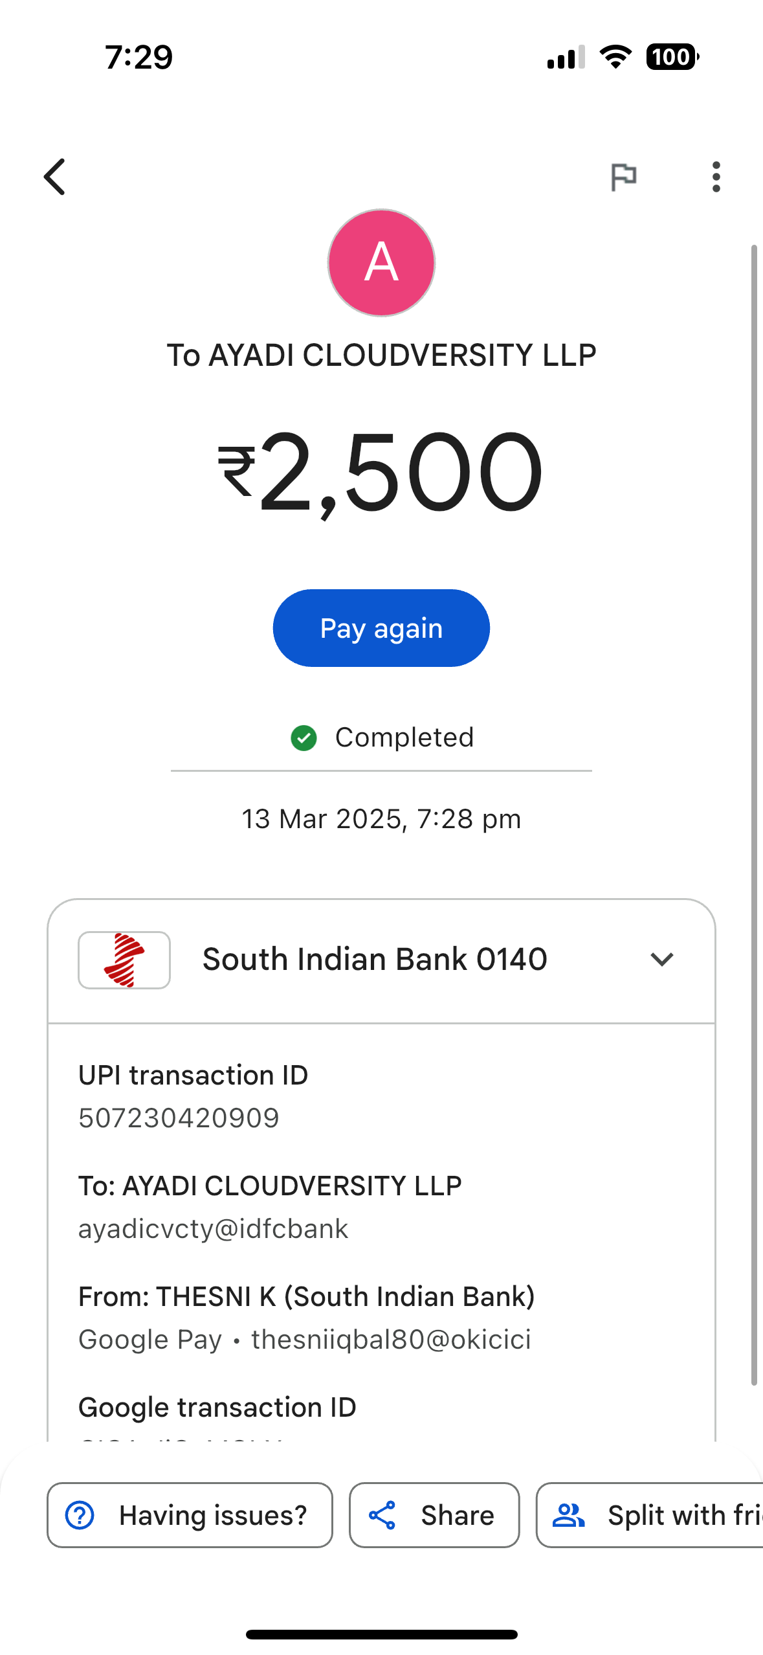The image size is (763, 1655).
Task: Tap the share arrow icon
Action: (382, 1515)
